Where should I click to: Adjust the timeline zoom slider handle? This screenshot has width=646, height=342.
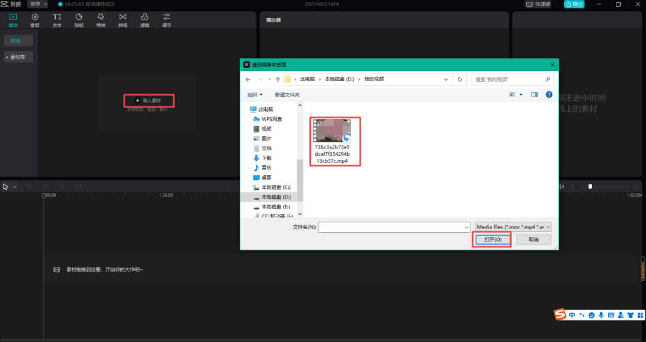point(590,186)
